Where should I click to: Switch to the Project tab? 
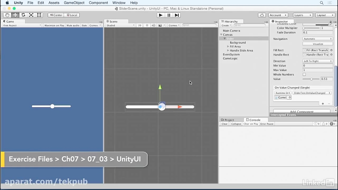[x=228, y=120]
